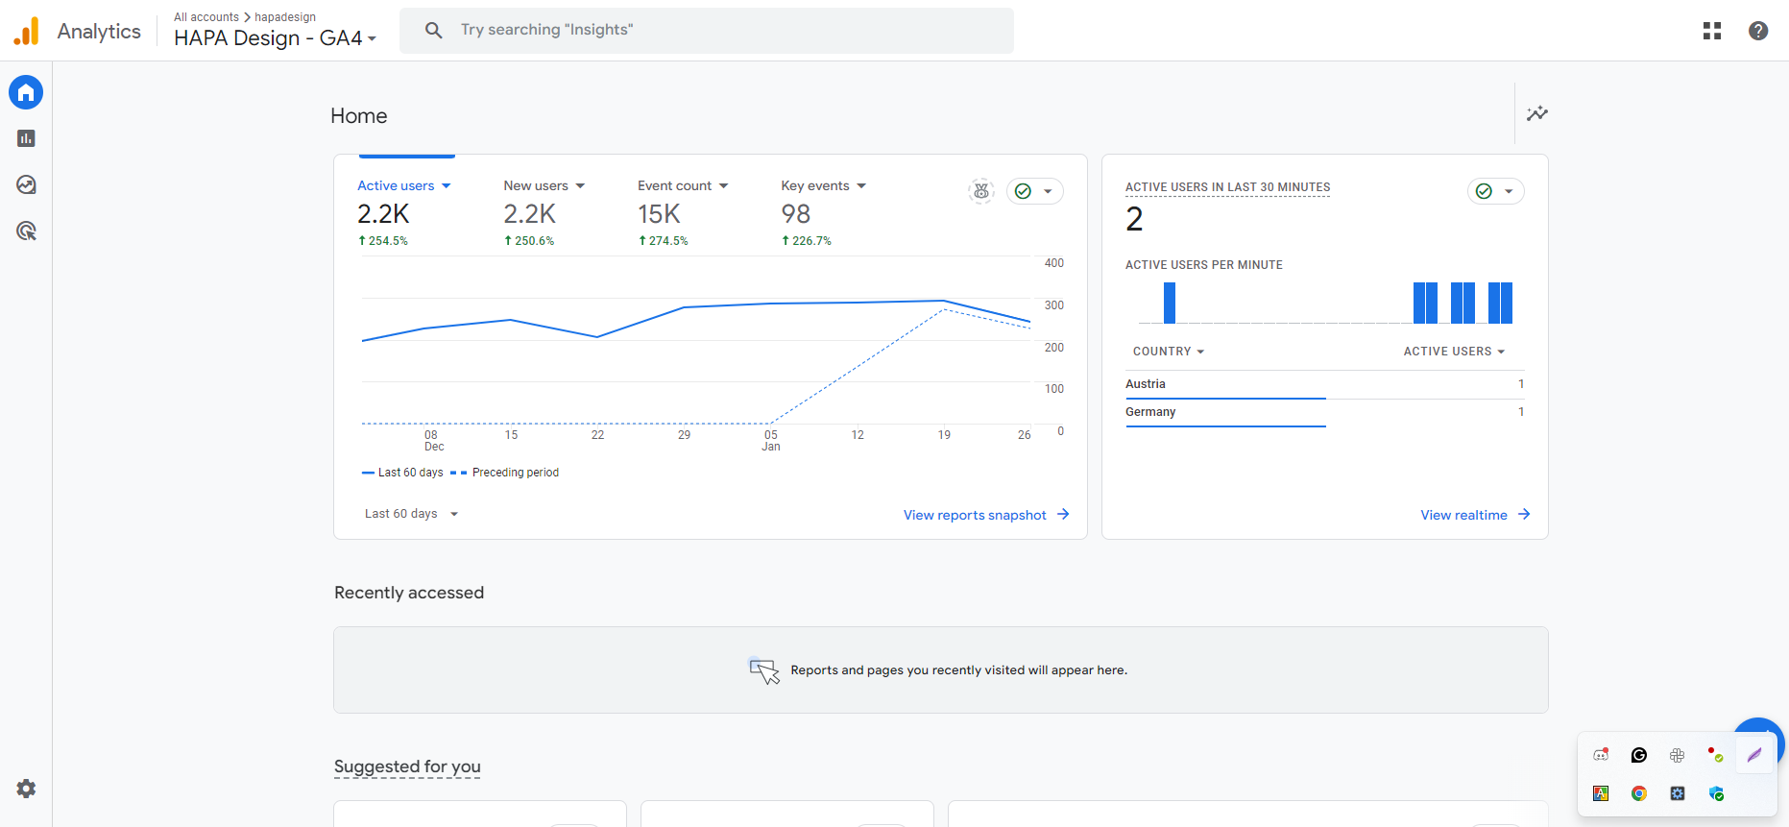Image resolution: width=1789 pixels, height=827 pixels.
Task: Click the 15K Event count value
Action: [x=659, y=213]
